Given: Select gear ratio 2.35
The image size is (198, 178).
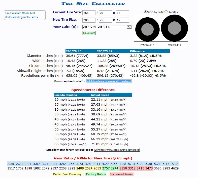Looking at the screenshot, I should click(11, 164).
